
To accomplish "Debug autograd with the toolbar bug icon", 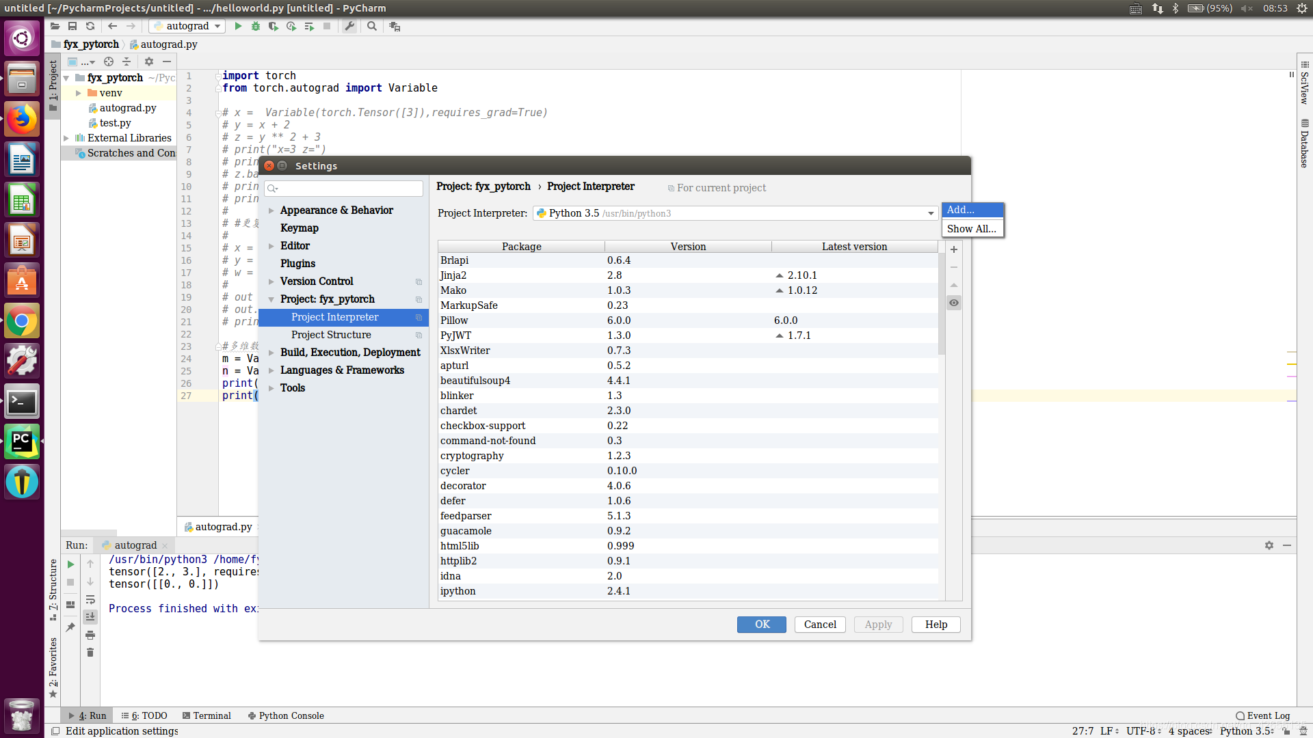I will (256, 26).
